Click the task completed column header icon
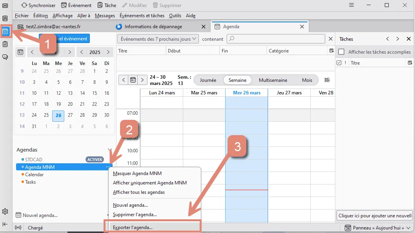 339,63
